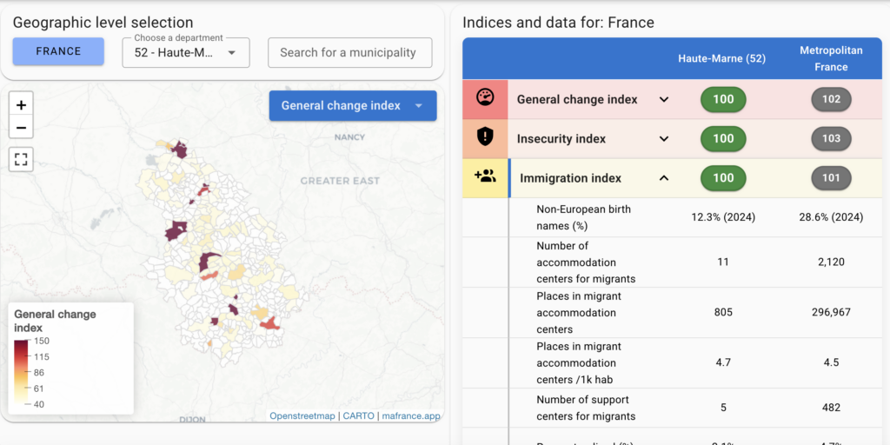Image resolution: width=890 pixels, height=445 pixels.
Task: Click Haute-Marne General change index 100 badge
Action: click(x=723, y=99)
